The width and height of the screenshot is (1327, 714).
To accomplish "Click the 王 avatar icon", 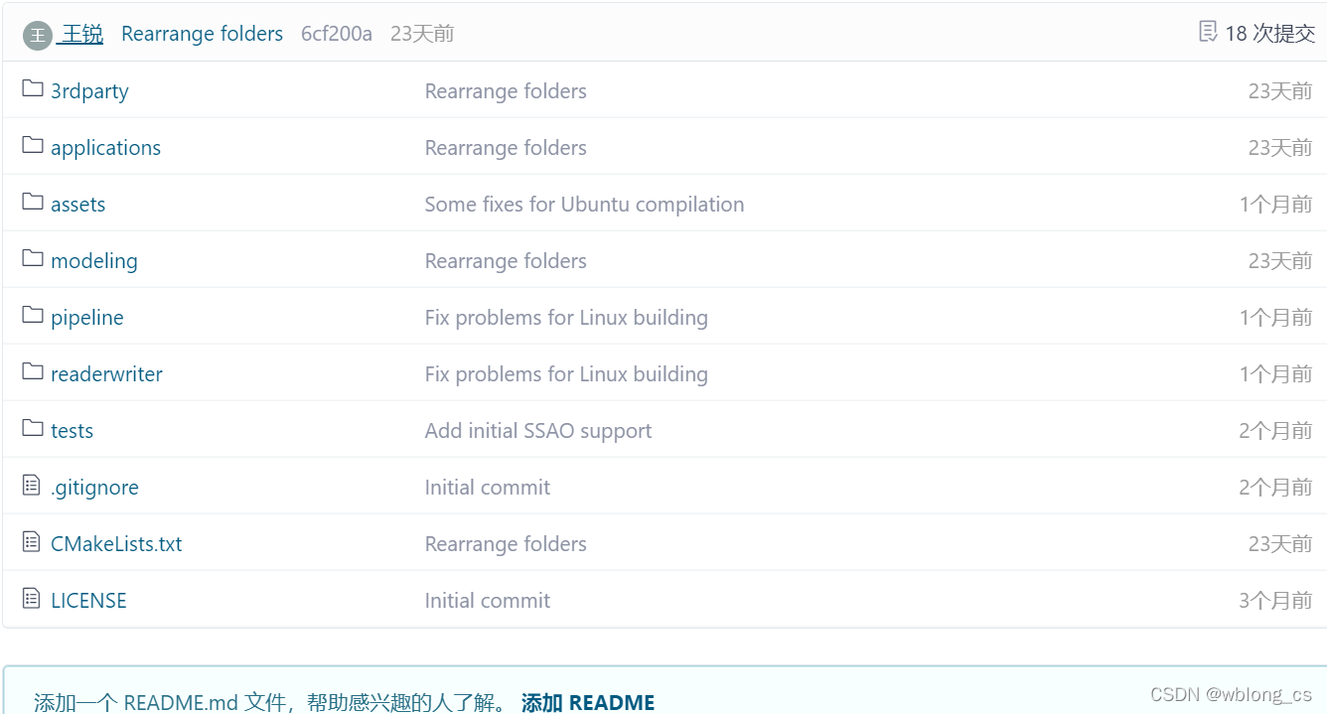I will click(36, 33).
